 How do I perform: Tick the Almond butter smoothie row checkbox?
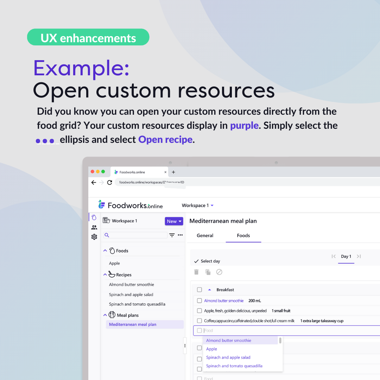199,300
